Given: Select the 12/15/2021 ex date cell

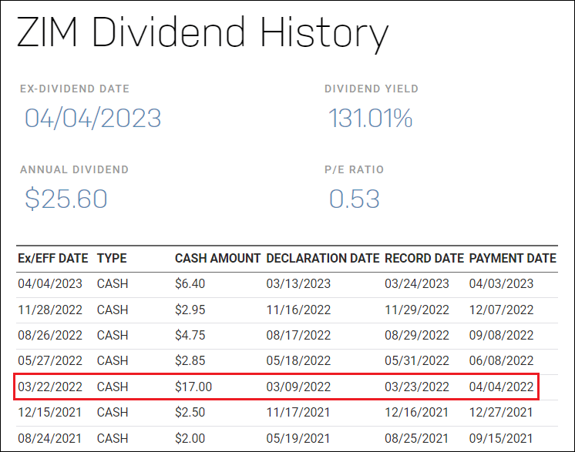Looking at the screenshot, I should pyautogui.click(x=49, y=412).
